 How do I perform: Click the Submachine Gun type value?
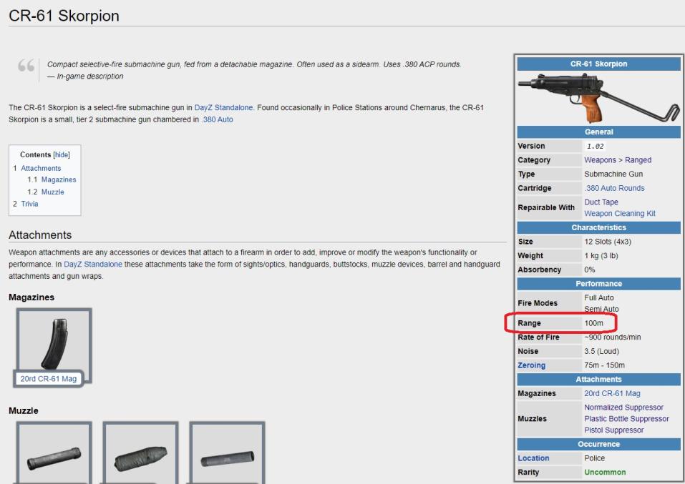click(613, 174)
